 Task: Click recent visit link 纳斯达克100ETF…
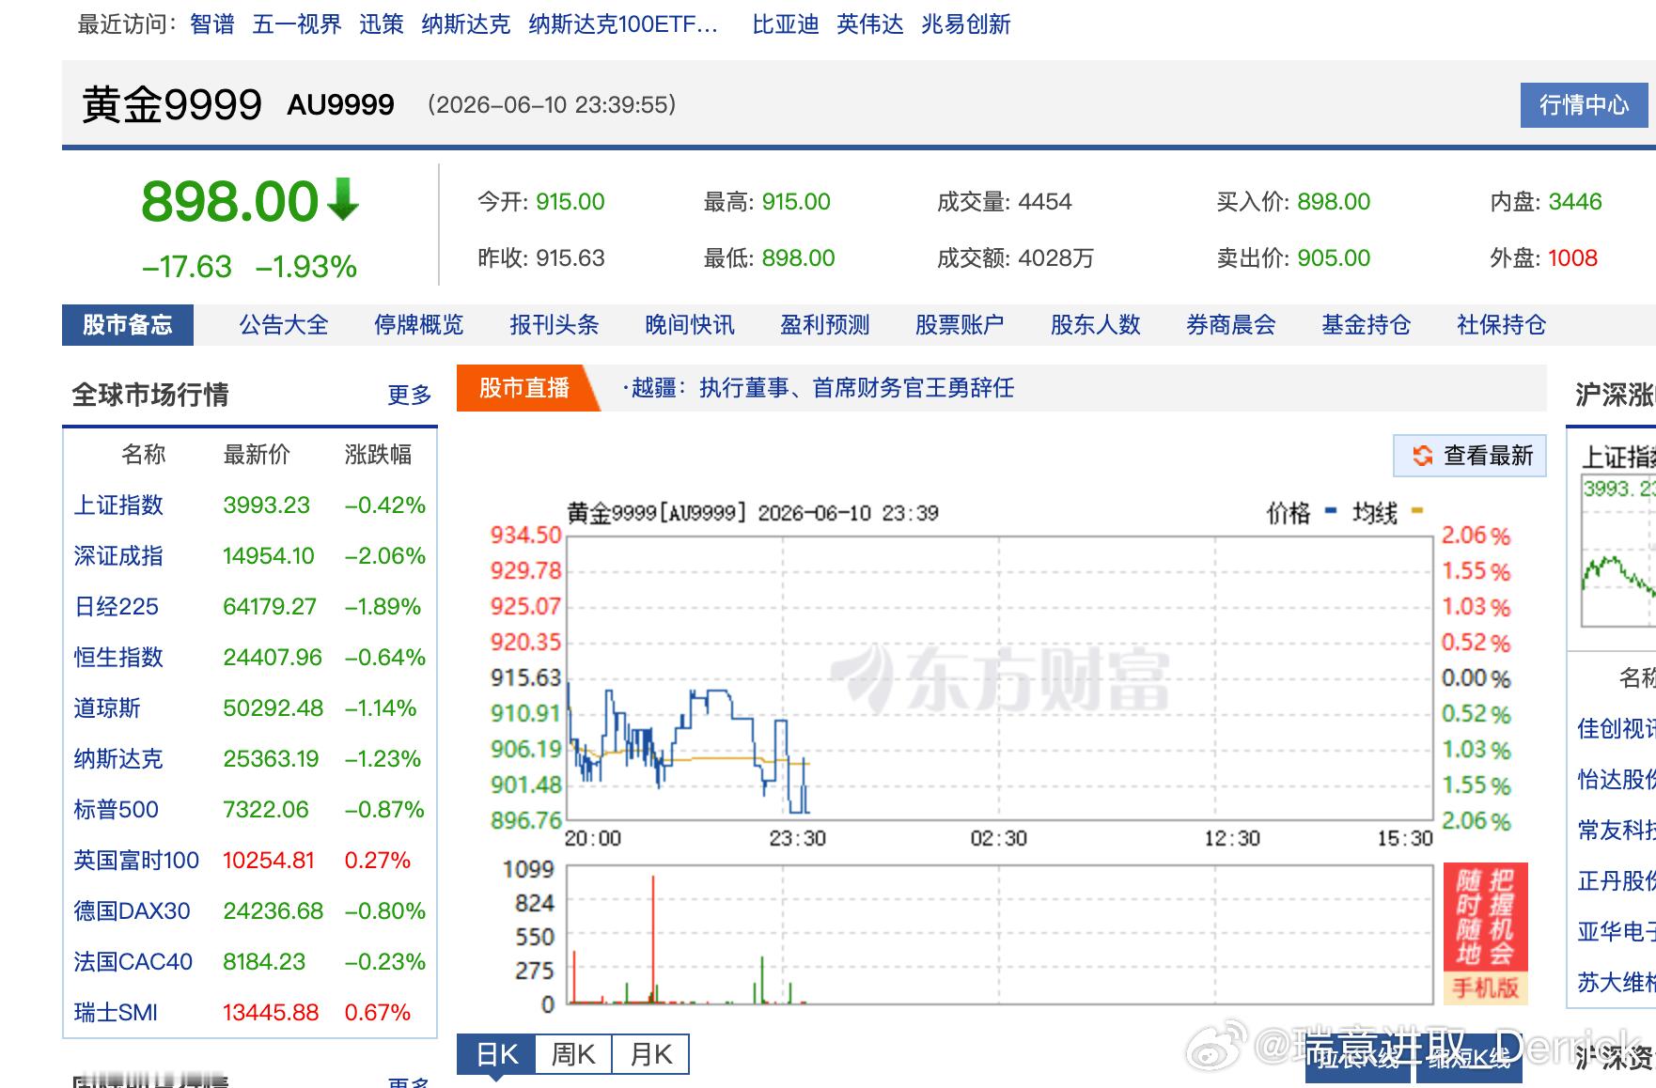point(623,24)
